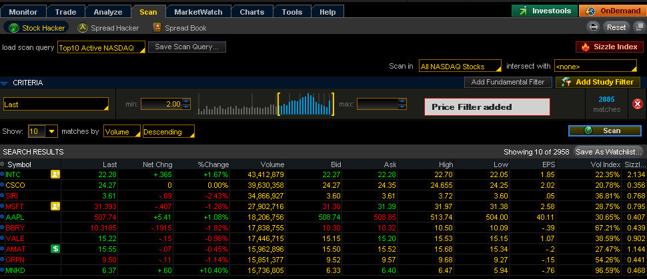
Task: Click the yellow news icon on INTC row
Action: pos(55,174)
